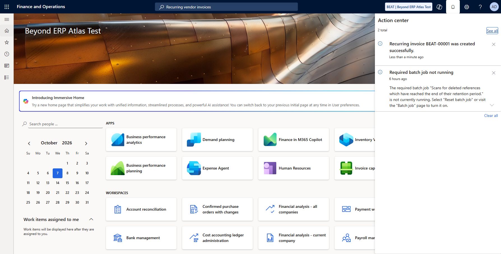
Task: Open Recent clock icon in sidebar
Action: click(x=7, y=54)
